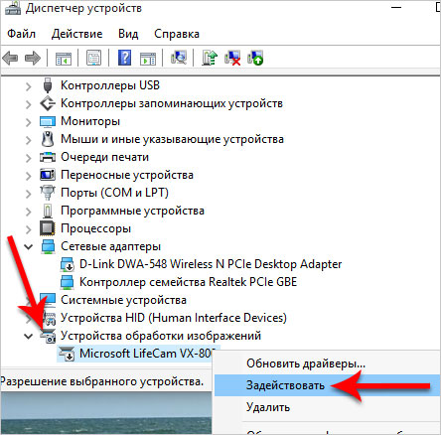Click Scan for hardware changes icon
441x435 pixels.
pyautogui.click(x=179, y=58)
